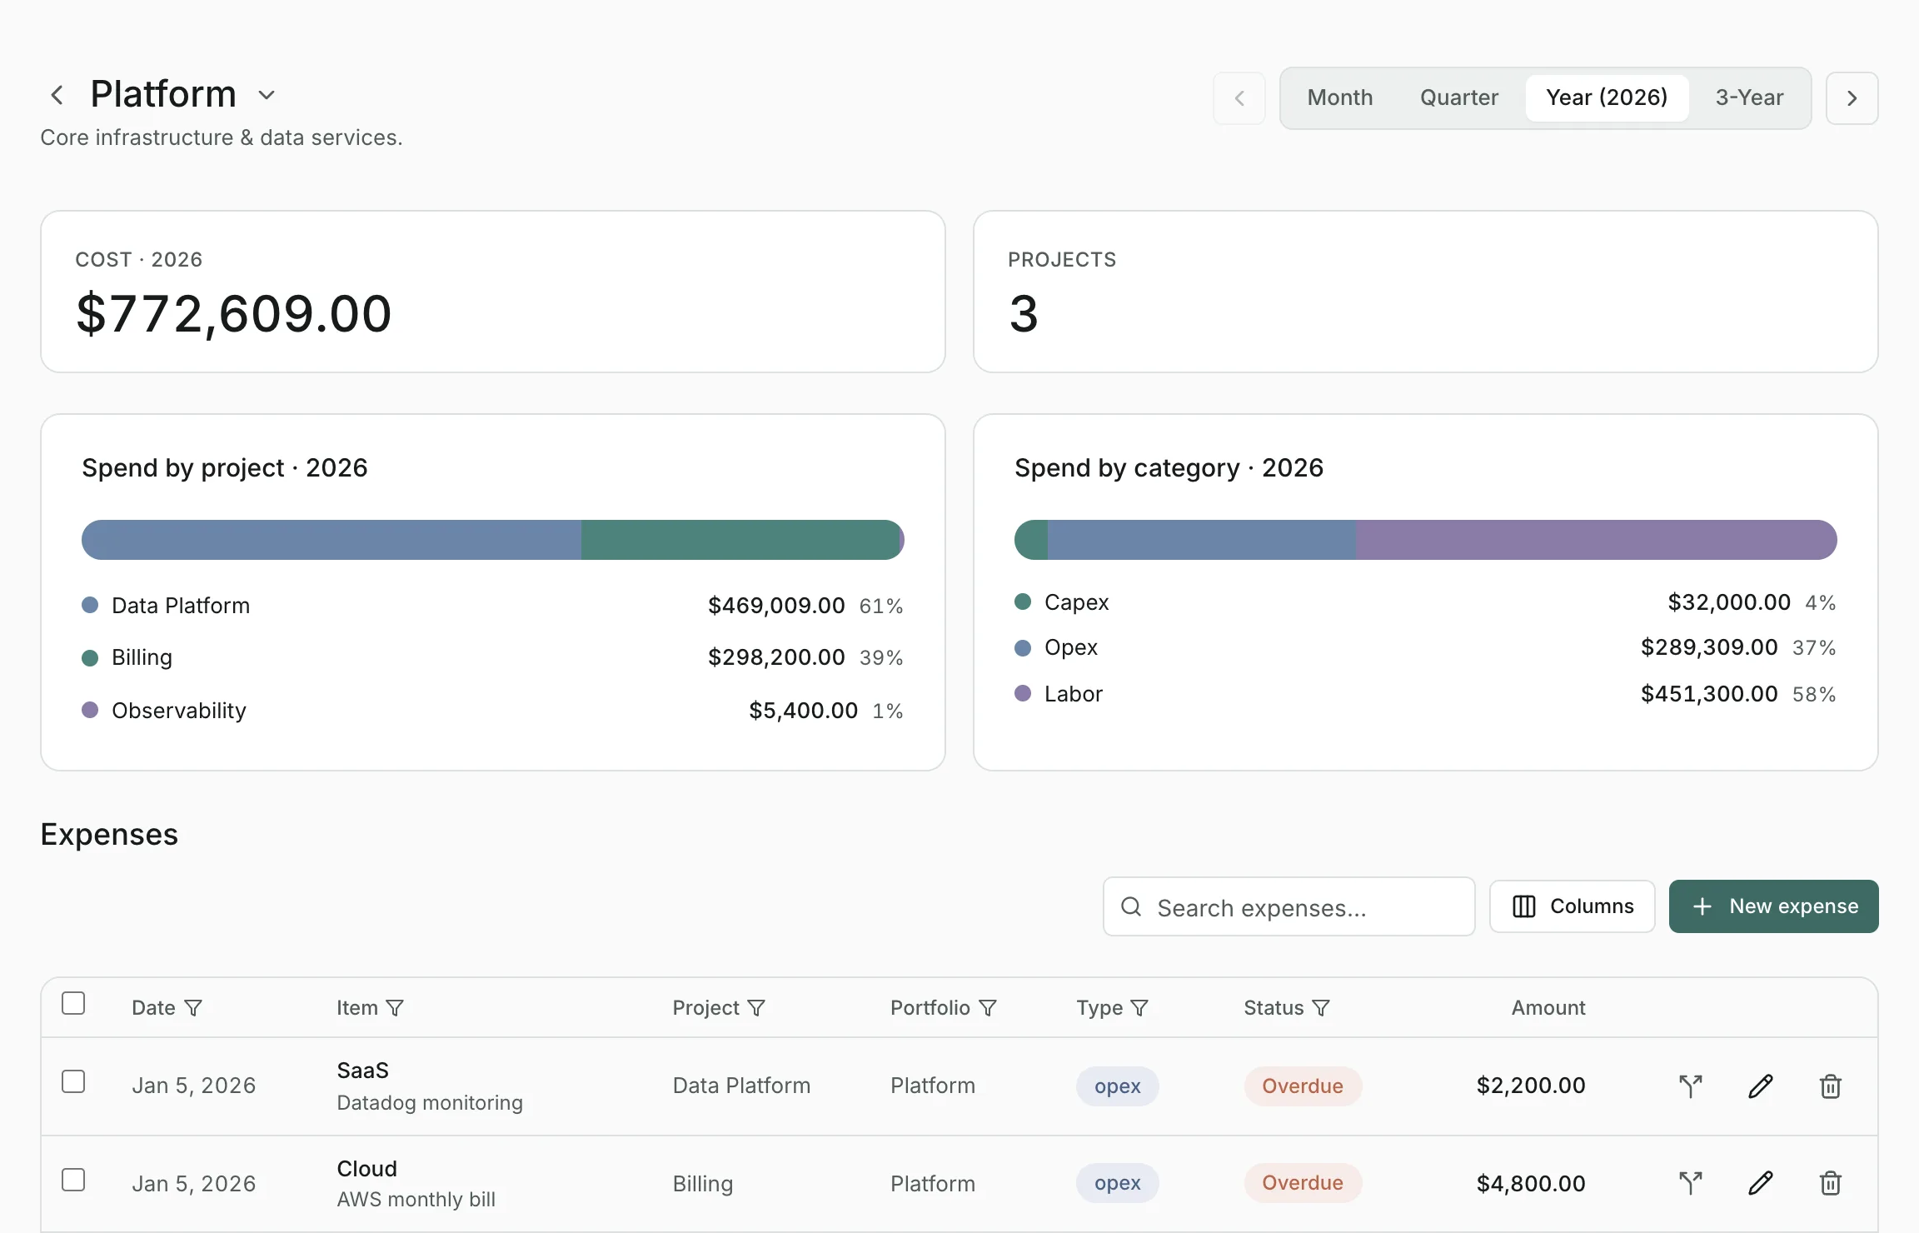
Task: Open the Project column filter
Action: 756,1008
